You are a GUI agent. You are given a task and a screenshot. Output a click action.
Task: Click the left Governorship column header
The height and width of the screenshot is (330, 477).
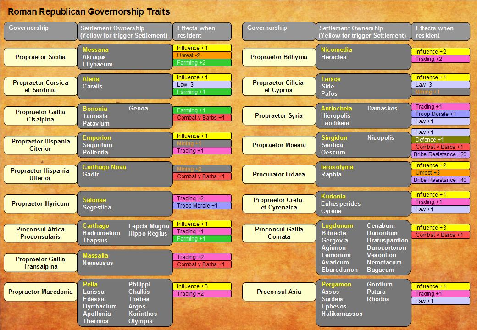[40, 31]
